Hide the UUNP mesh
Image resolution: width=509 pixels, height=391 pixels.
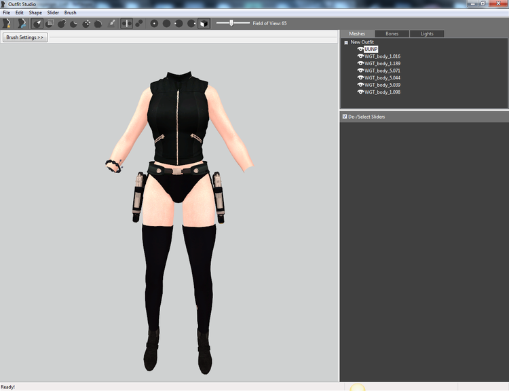click(x=360, y=49)
